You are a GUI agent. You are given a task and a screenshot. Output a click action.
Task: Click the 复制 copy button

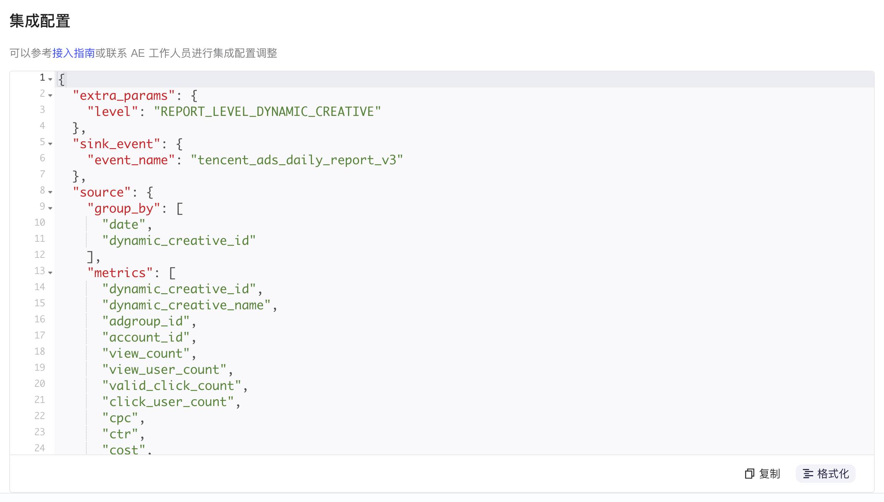[x=763, y=474]
